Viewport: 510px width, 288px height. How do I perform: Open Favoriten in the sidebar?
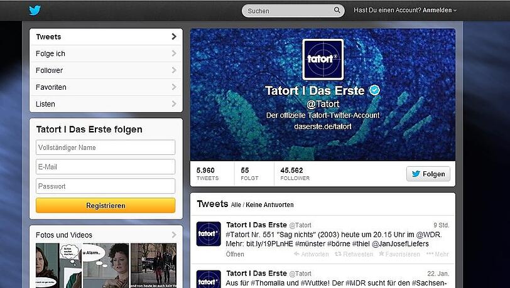pyautogui.click(x=106, y=87)
